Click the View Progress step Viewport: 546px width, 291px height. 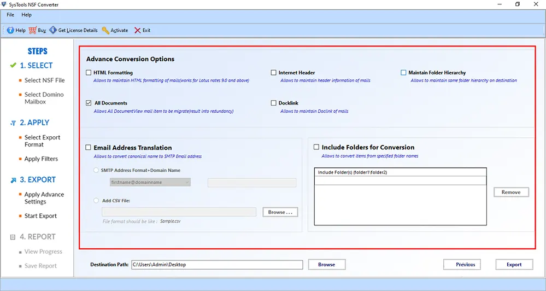43,252
